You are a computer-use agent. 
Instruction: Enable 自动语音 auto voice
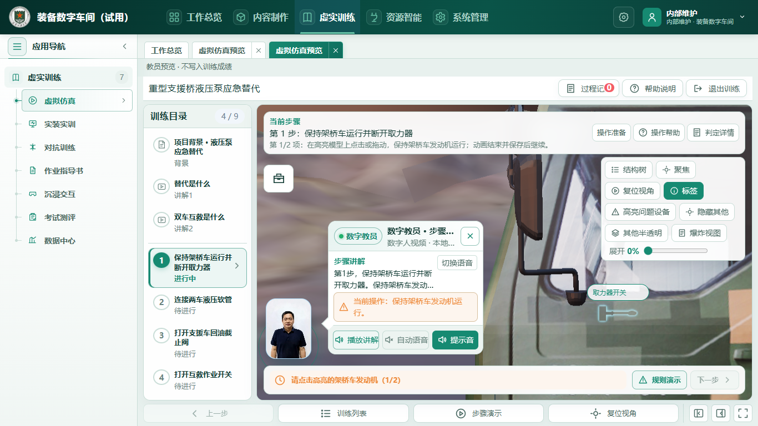[x=406, y=340]
